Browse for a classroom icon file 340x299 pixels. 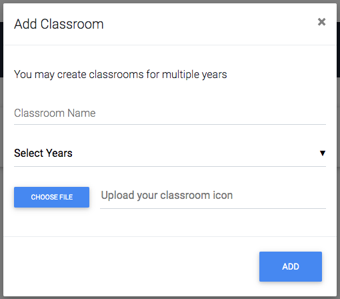(51, 197)
